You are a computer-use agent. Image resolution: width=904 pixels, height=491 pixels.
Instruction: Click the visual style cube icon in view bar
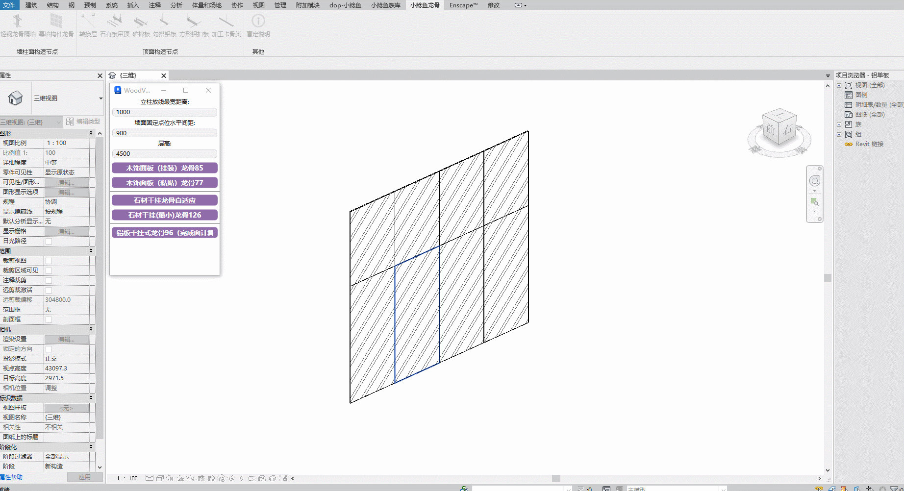pos(160,478)
